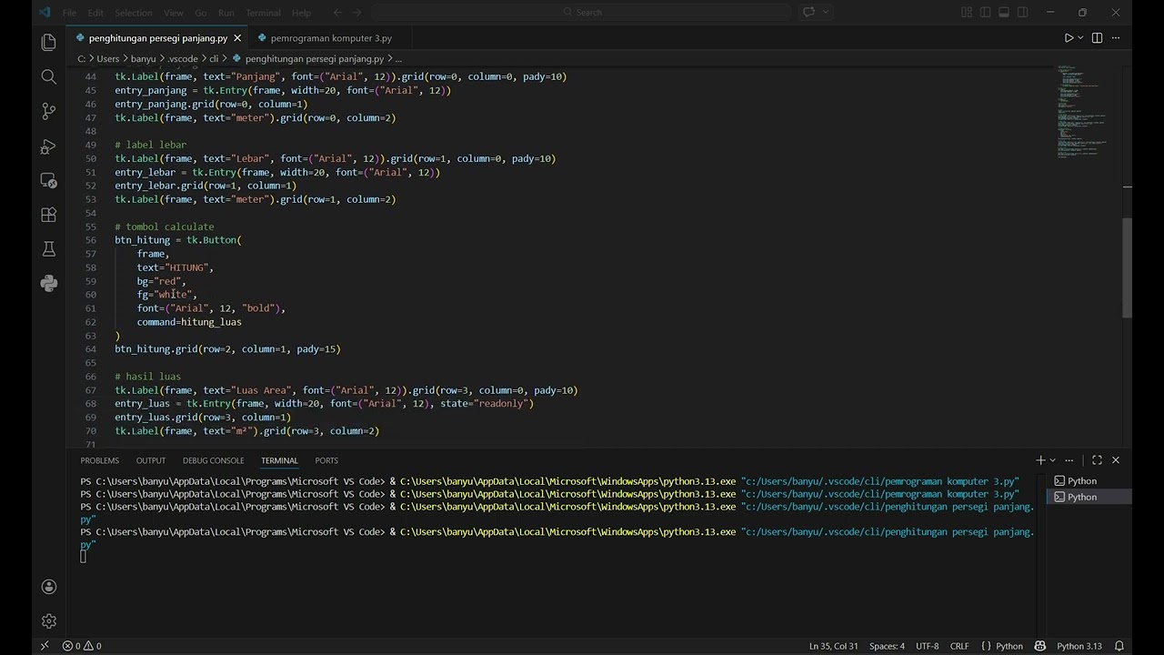Open terminal panel Views and More Actions
Image resolution: width=1164 pixels, height=655 pixels.
pos(1069,460)
